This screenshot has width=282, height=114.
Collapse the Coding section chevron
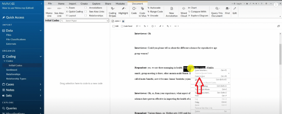click(41, 57)
